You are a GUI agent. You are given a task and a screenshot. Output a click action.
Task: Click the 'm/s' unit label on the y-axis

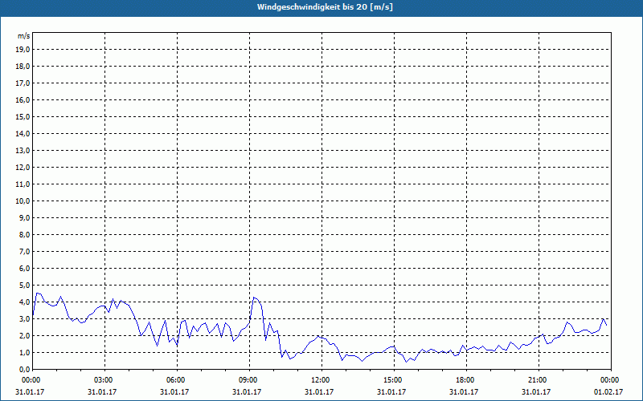[24, 36]
